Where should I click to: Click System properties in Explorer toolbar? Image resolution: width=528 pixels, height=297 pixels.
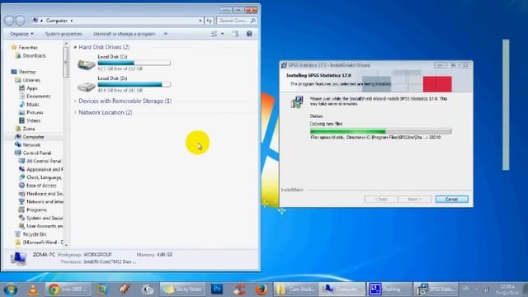click(64, 34)
